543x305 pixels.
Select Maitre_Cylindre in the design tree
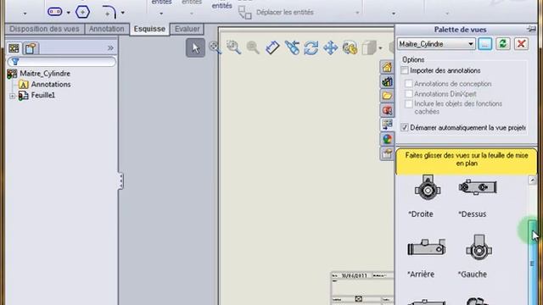click(45, 74)
